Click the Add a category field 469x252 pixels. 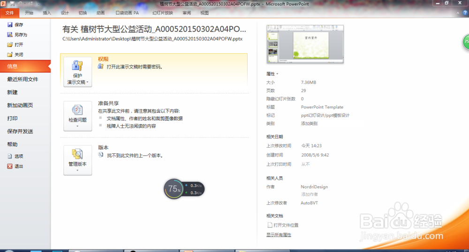tap(309, 123)
